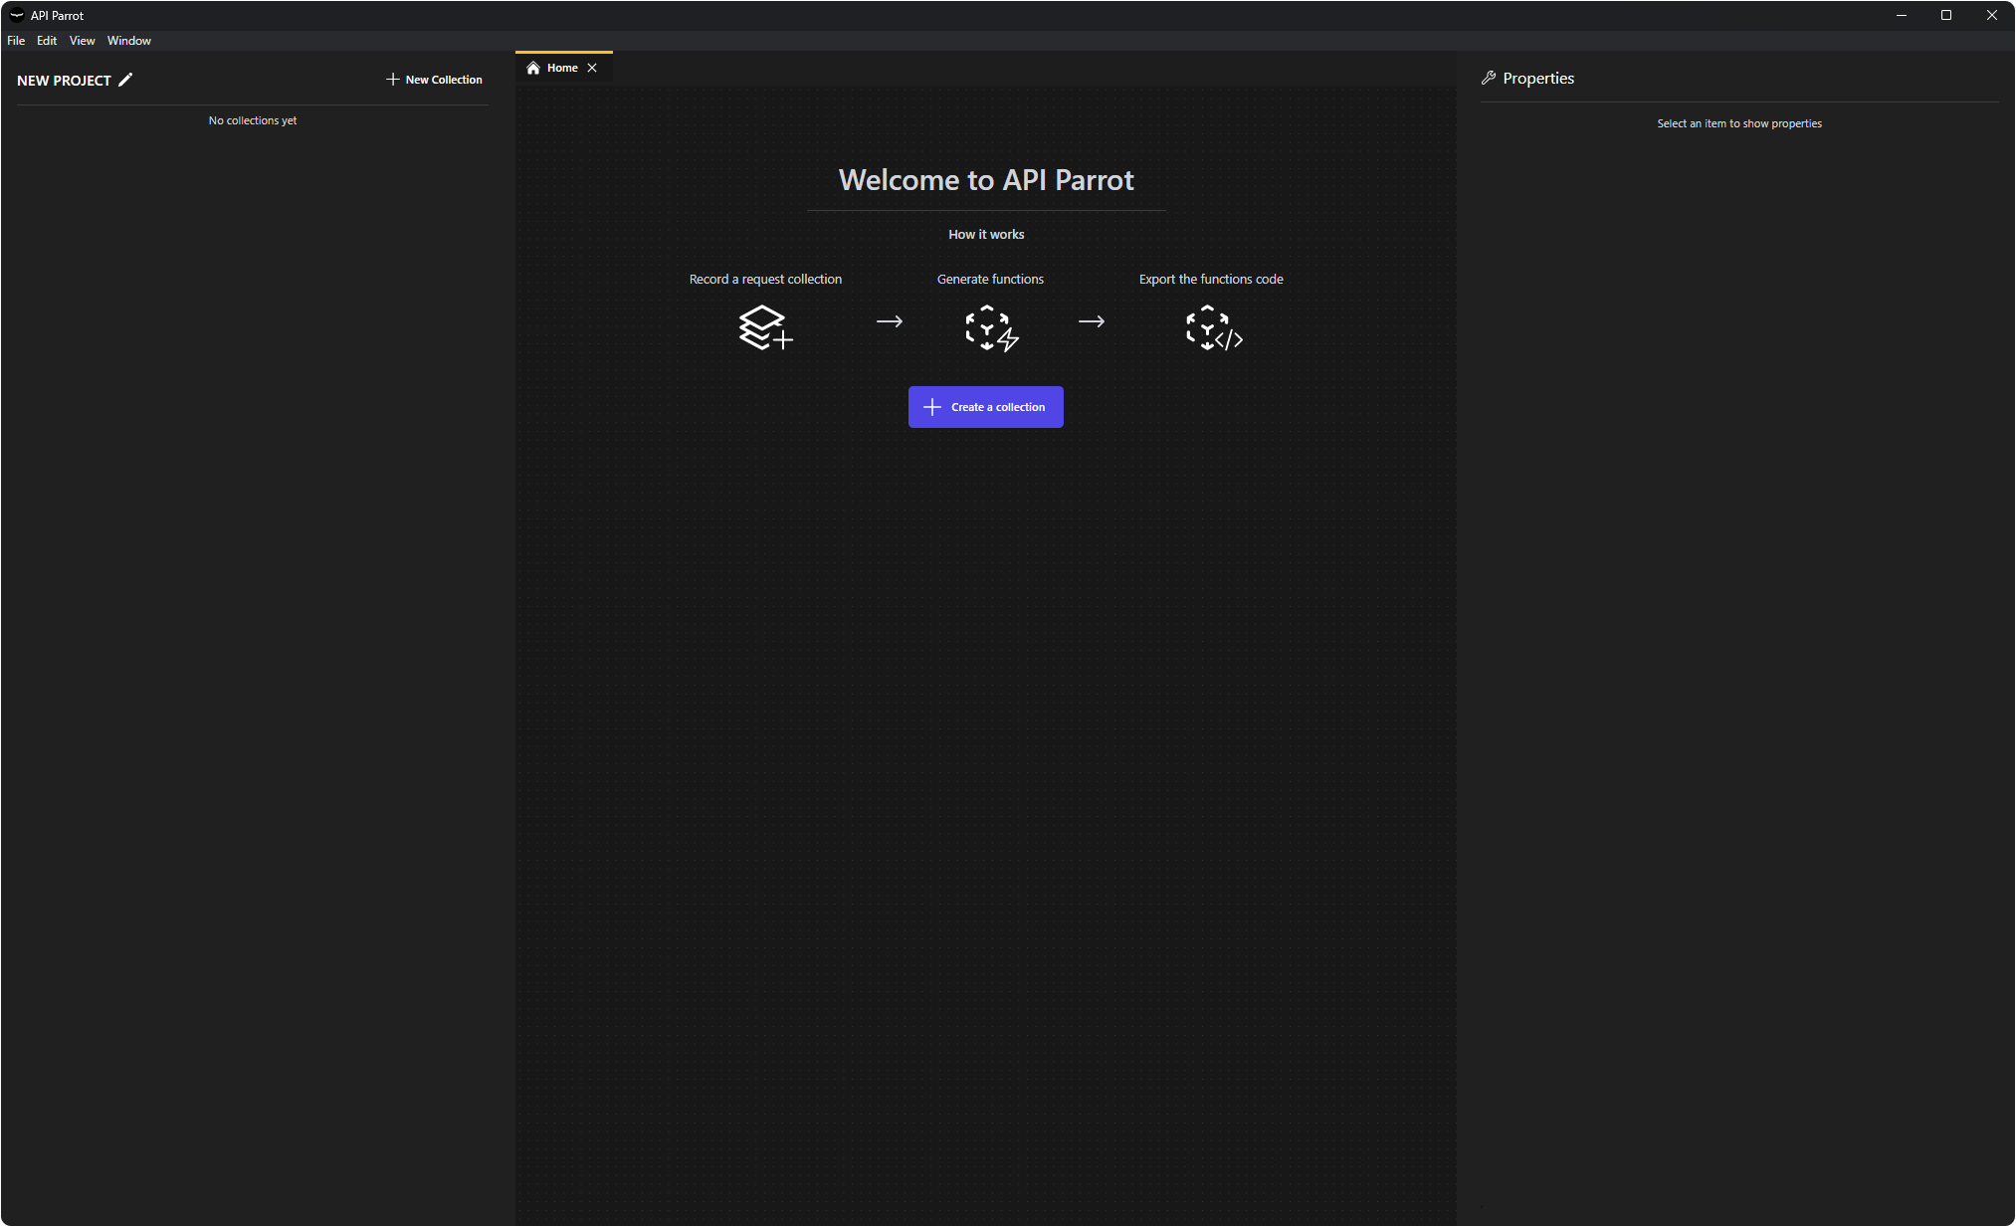
Task: Click the layers-plus Record a request collection icon
Action: tap(765, 327)
